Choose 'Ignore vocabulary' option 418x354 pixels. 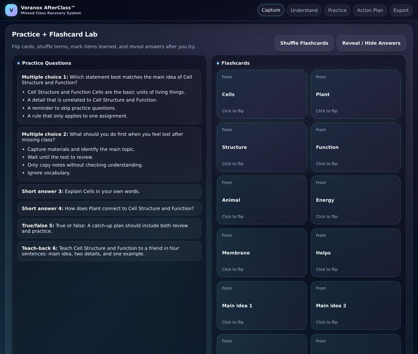point(49,173)
